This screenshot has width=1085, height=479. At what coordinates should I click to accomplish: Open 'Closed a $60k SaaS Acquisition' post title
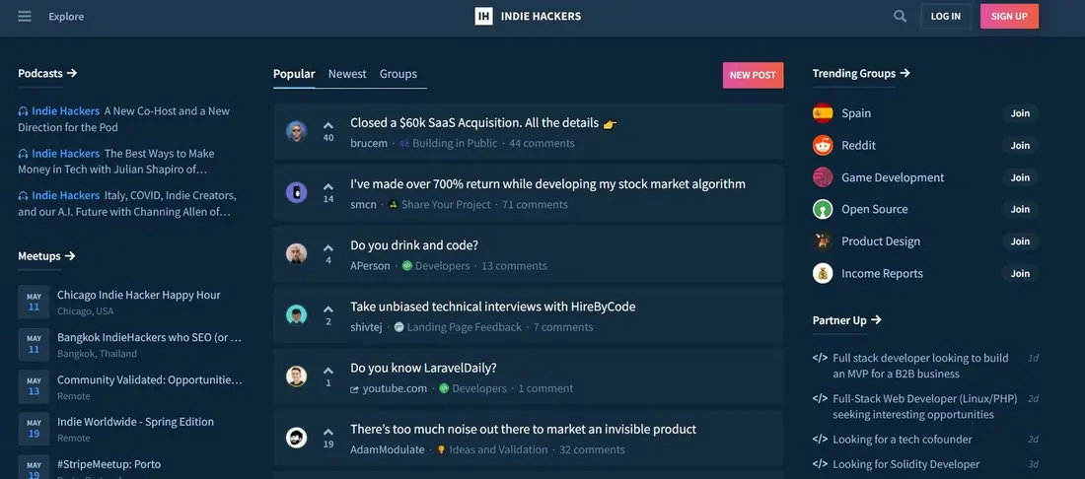[483, 123]
